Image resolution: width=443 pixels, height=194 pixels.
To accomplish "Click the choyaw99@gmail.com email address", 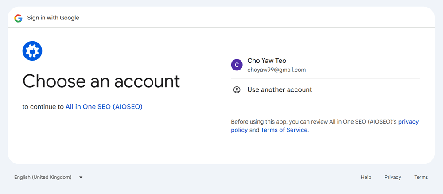I will (276, 70).
